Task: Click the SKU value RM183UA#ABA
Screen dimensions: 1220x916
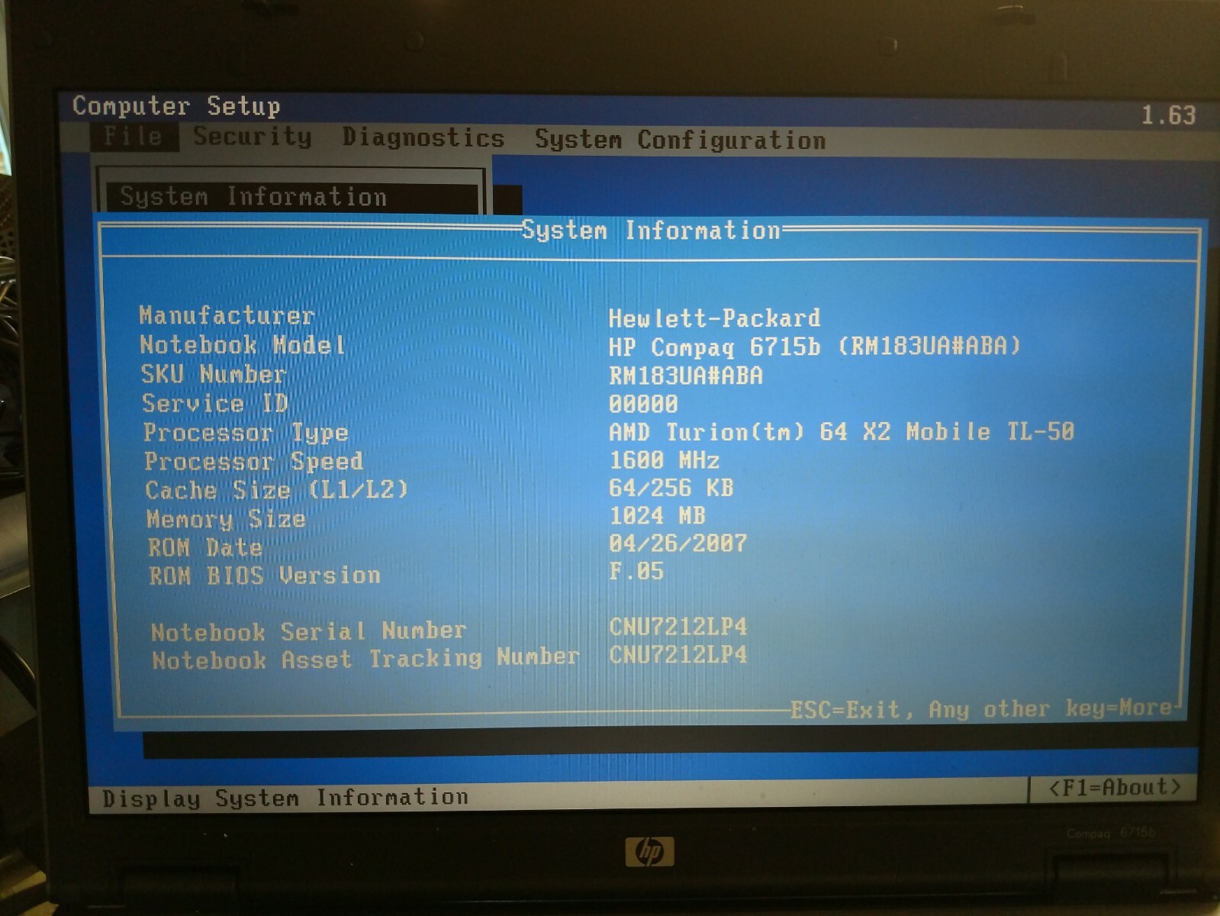Action: (685, 376)
